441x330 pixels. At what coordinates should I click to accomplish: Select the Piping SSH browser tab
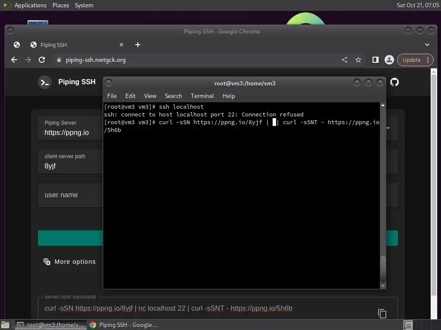pos(77,45)
